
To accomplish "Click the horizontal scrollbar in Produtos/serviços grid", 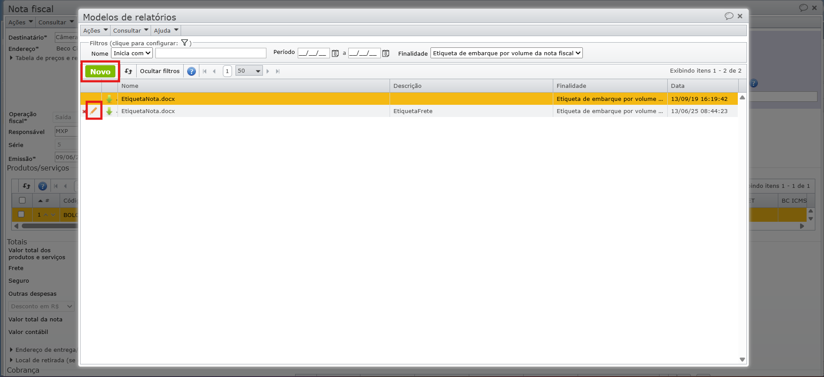I will pyautogui.click(x=49, y=226).
